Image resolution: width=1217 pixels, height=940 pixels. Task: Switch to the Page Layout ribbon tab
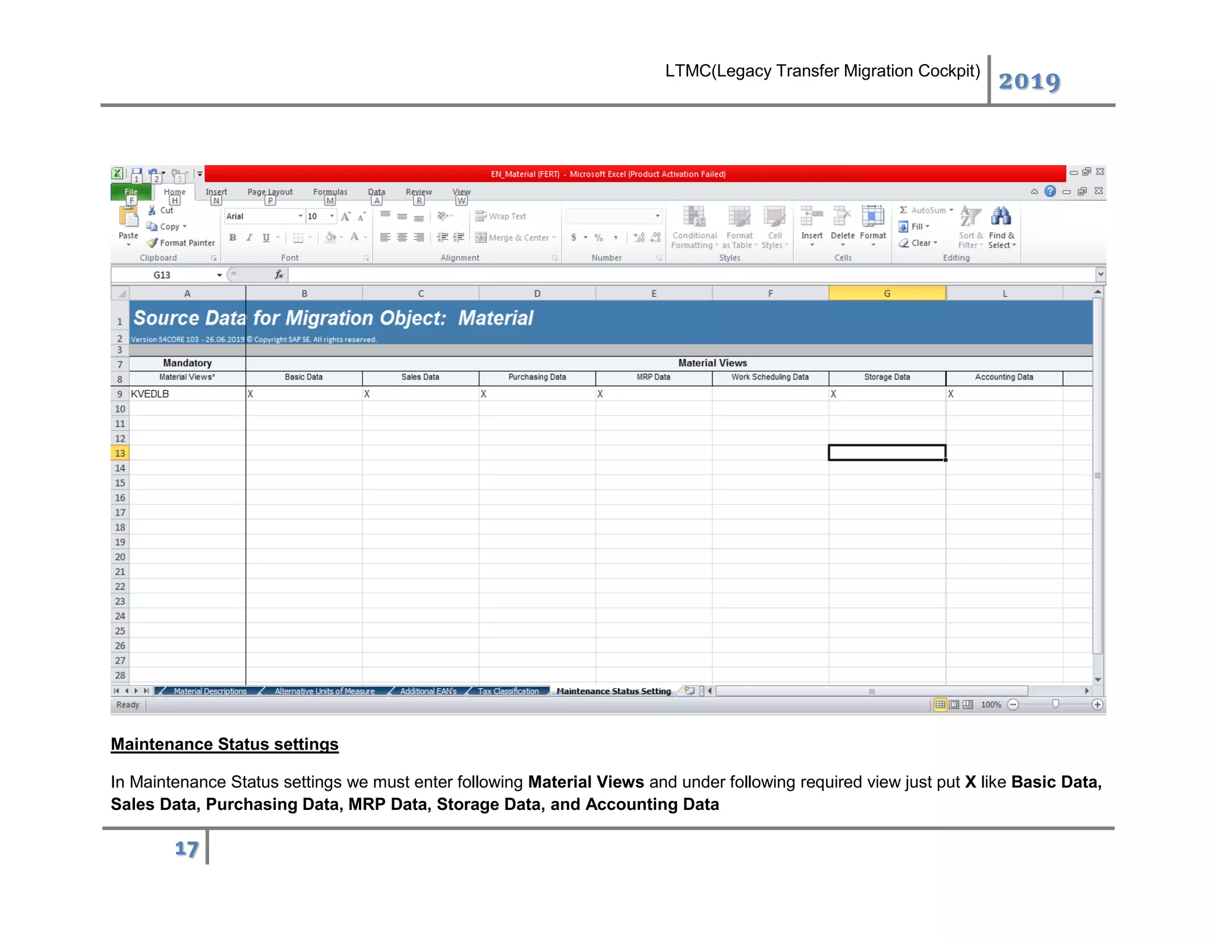[270, 192]
